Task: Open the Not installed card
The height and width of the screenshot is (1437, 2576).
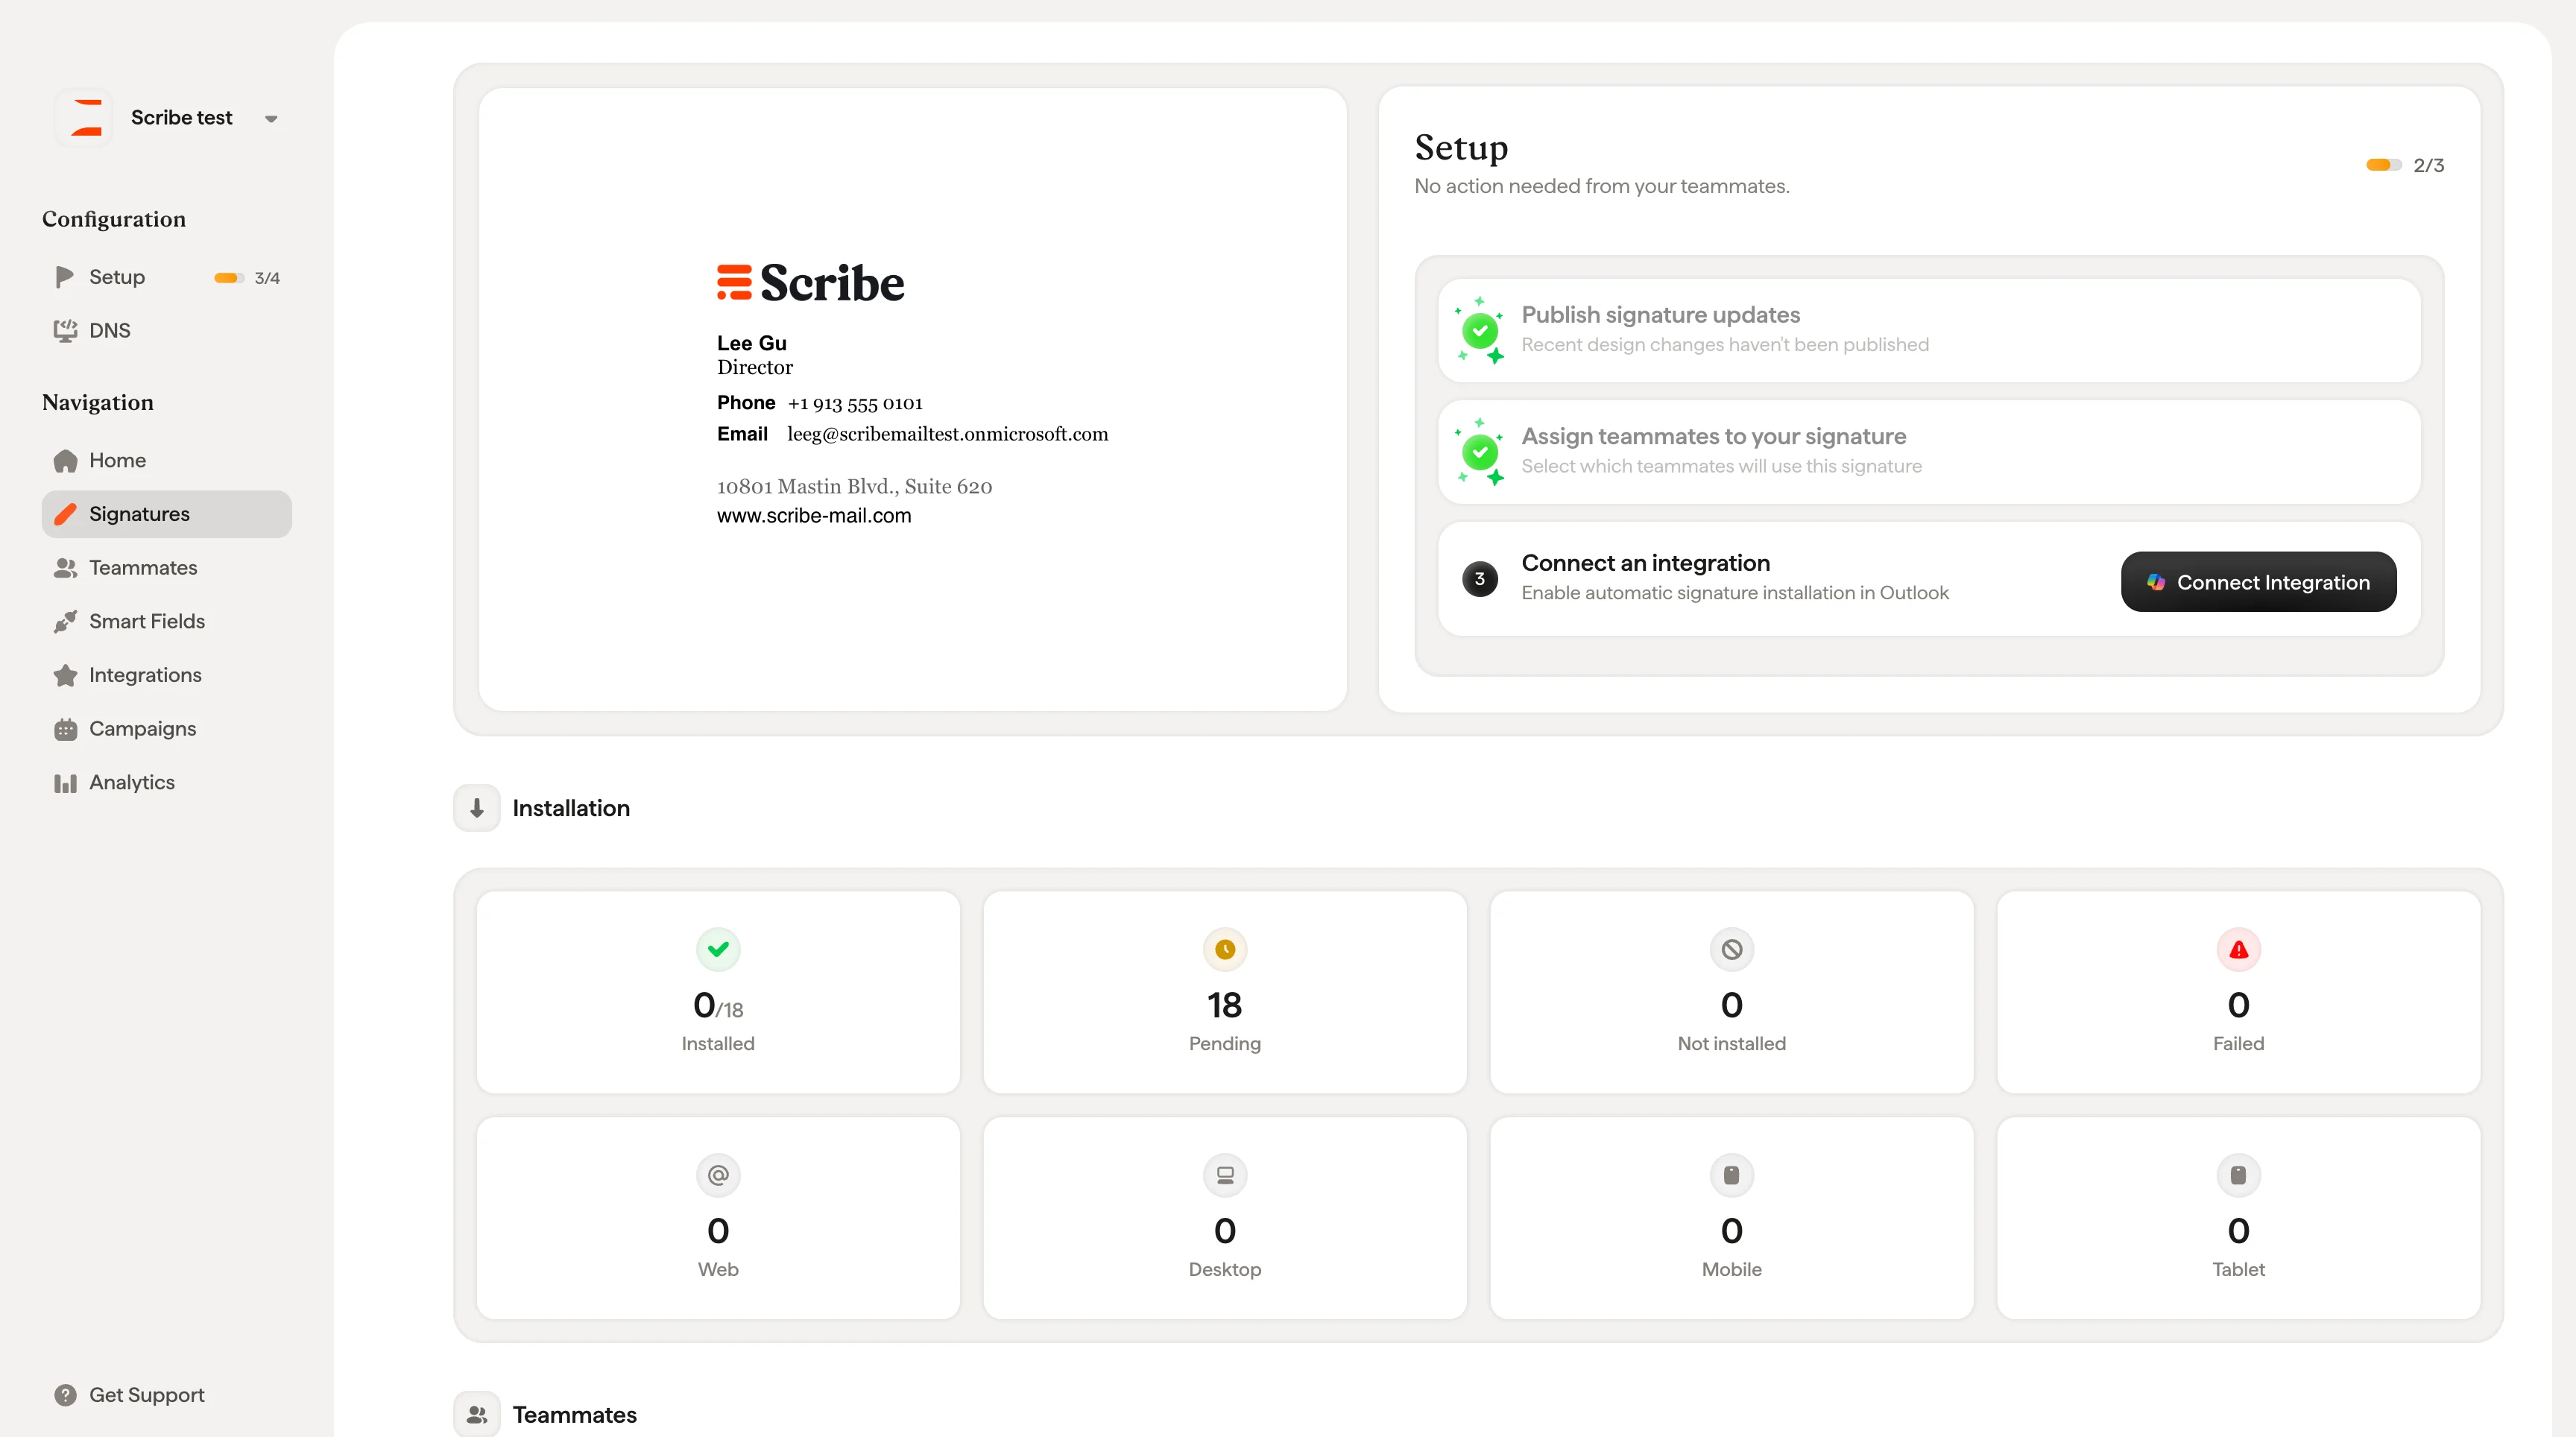Action: point(1731,993)
